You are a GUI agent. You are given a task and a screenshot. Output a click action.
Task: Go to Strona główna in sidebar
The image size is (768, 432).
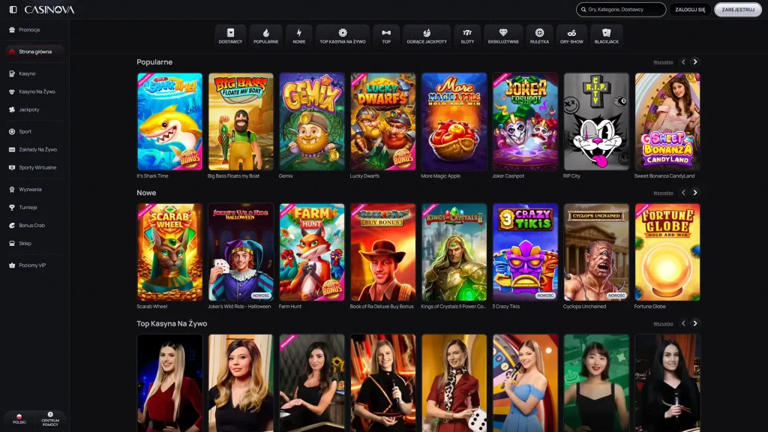[x=34, y=52]
